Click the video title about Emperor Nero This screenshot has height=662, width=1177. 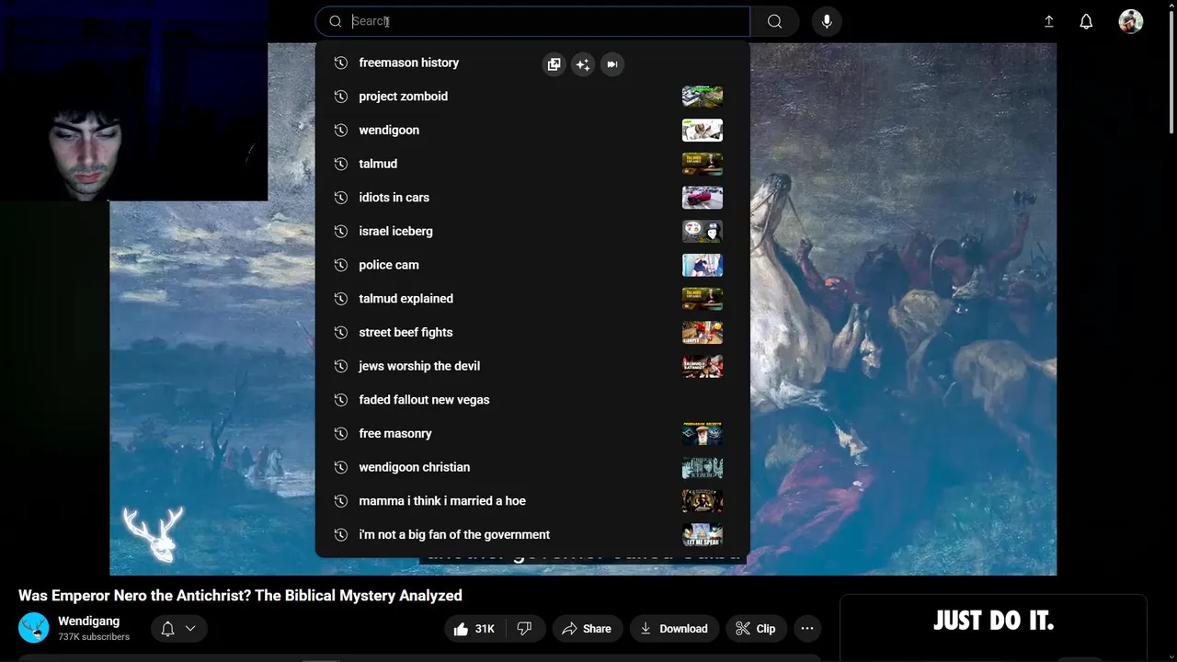240,596
